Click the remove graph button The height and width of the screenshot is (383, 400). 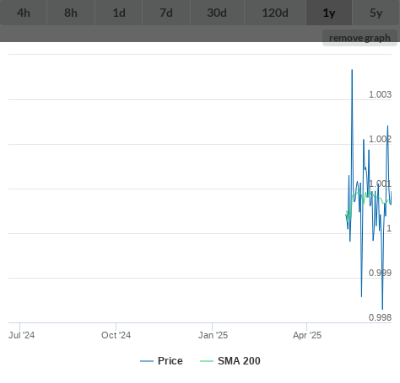[x=359, y=38]
